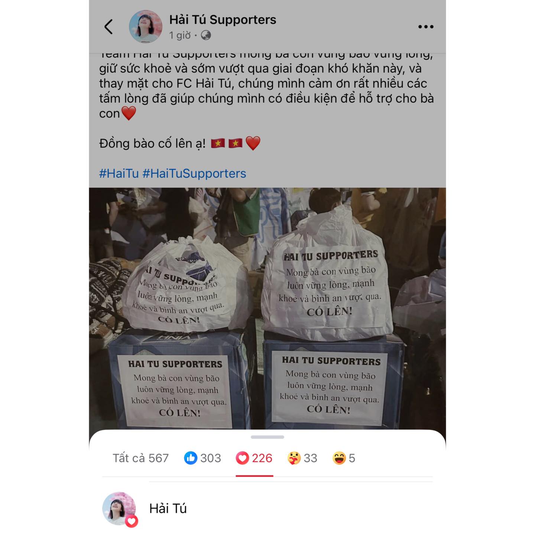This screenshot has height=535, width=535.
Task: Tap the reactions sheet drag handle
Action: (x=267, y=437)
